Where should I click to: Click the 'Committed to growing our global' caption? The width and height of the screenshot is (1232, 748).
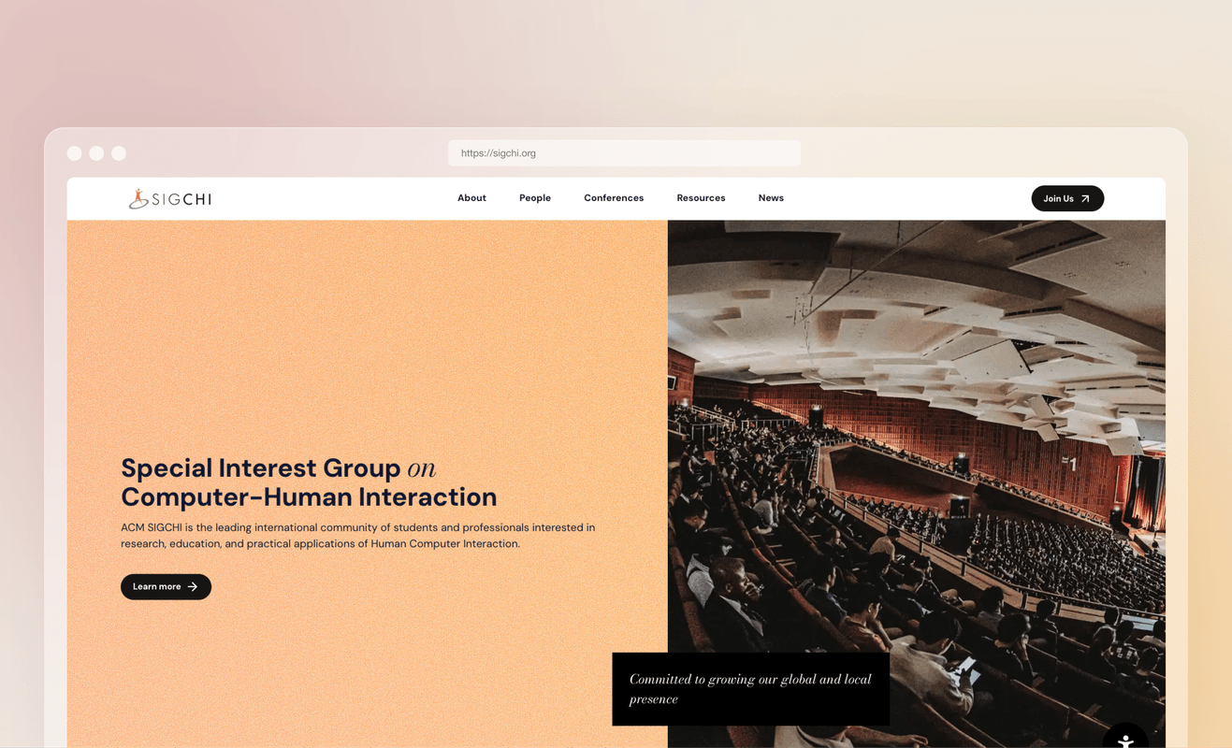[750, 689]
